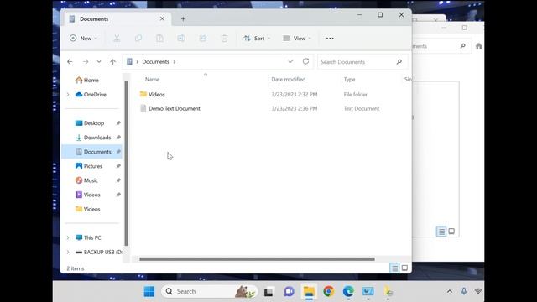The image size is (537, 302).
Task: Close the Documents tab
Action: pos(162,18)
